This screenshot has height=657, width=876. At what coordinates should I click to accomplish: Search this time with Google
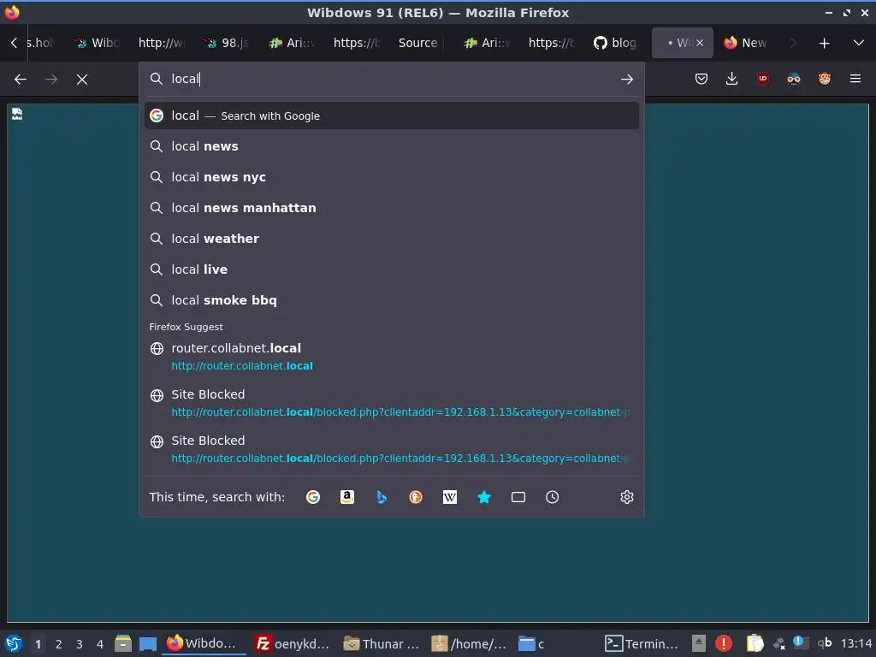[313, 497]
